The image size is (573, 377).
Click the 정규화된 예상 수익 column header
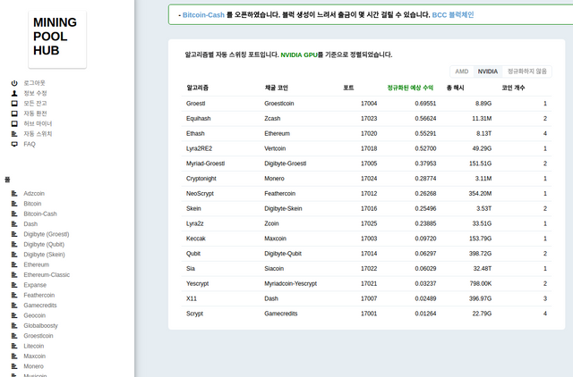[410, 88]
